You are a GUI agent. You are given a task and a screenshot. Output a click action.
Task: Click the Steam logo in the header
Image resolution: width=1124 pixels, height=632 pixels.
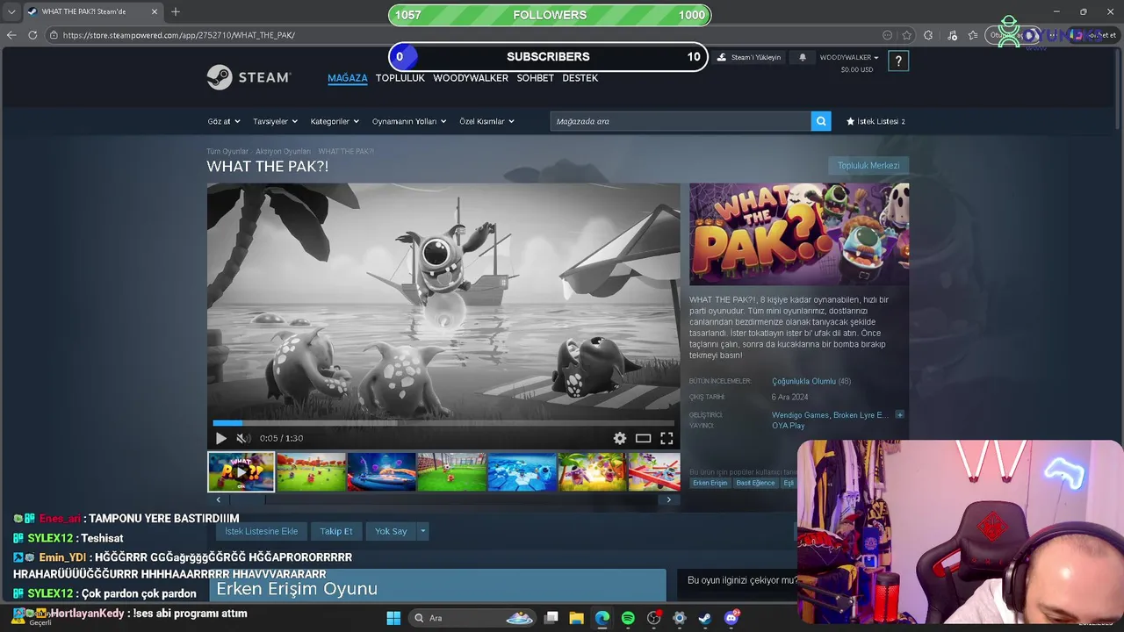[249, 77]
